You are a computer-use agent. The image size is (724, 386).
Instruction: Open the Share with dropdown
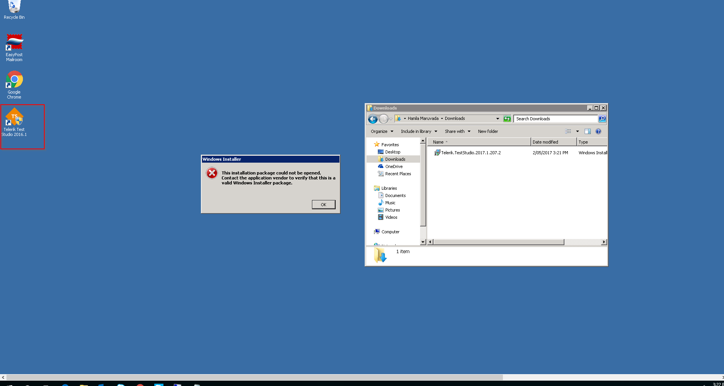tap(457, 131)
